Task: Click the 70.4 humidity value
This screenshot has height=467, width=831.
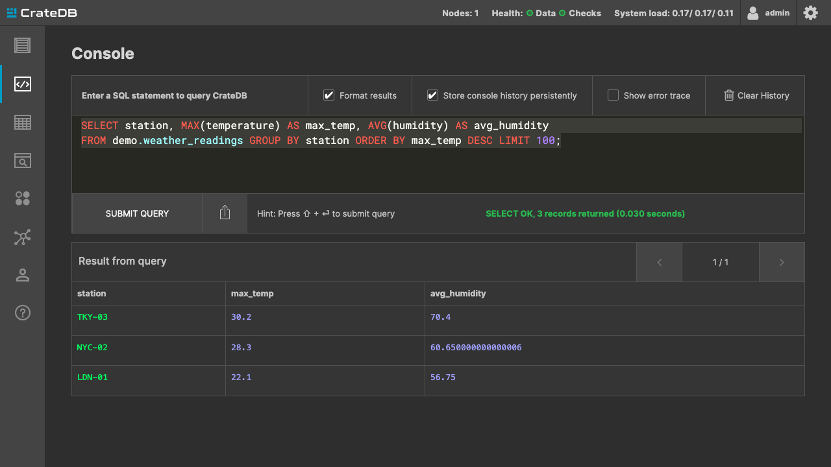Action: click(440, 317)
